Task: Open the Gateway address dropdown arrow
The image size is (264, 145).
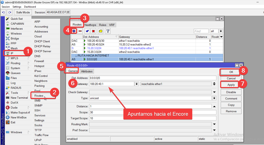Action: (137, 84)
